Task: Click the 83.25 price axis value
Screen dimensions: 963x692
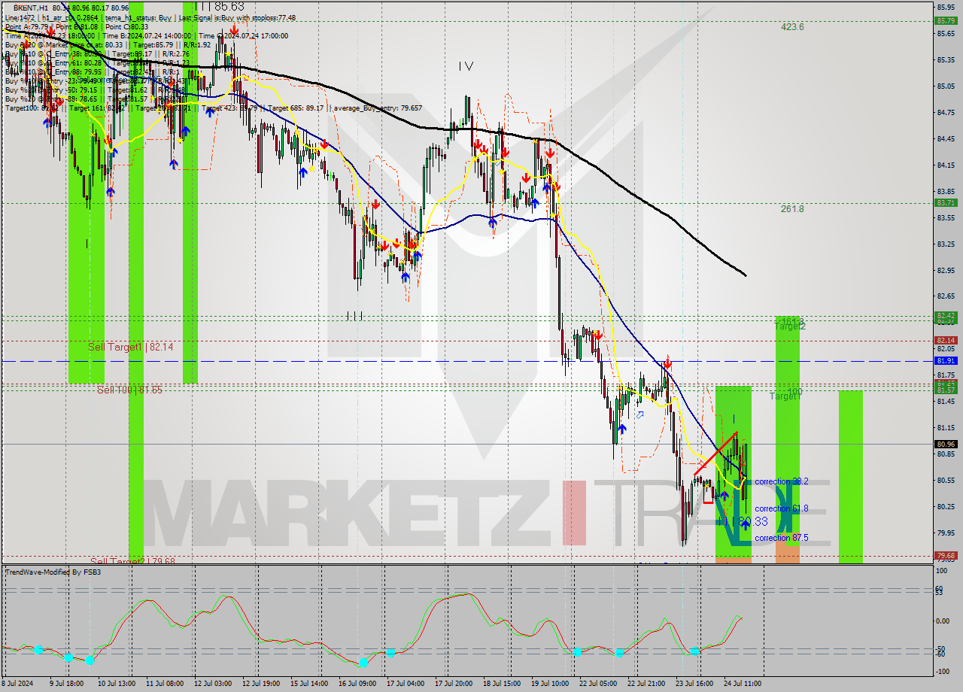Action: [946, 244]
